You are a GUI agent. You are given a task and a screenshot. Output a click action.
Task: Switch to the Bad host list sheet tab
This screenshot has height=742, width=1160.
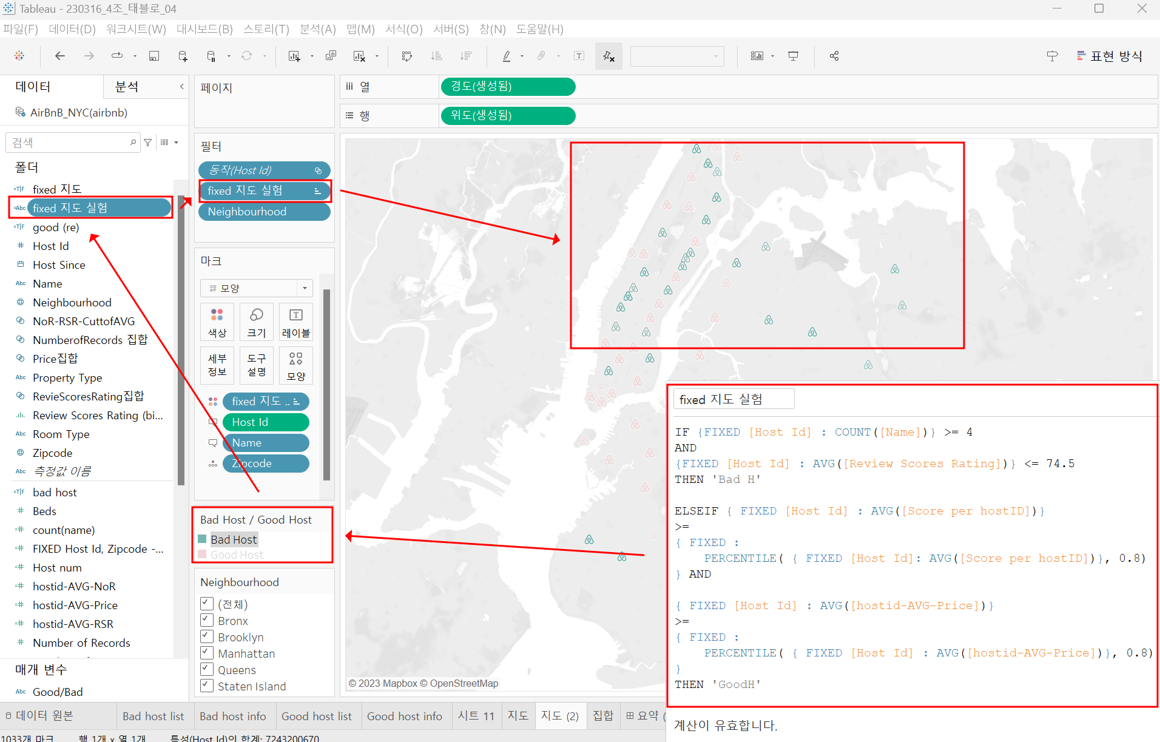(153, 716)
